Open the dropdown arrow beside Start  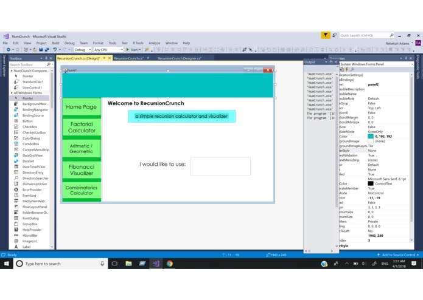(x=140, y=50)
